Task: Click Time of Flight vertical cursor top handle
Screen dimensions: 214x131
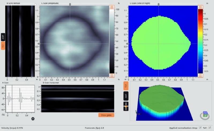Action: 159,5
